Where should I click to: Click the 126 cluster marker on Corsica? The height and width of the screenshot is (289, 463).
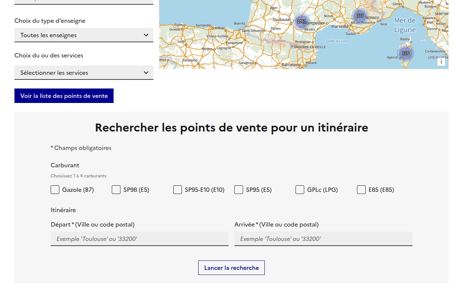click(x=405, y=53)
